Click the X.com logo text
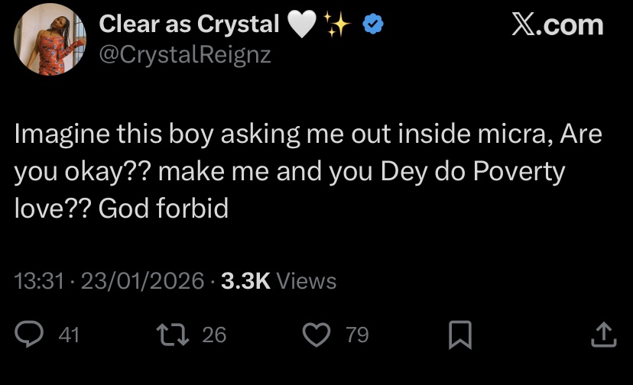The image size is (633, 385). point(557,25)
